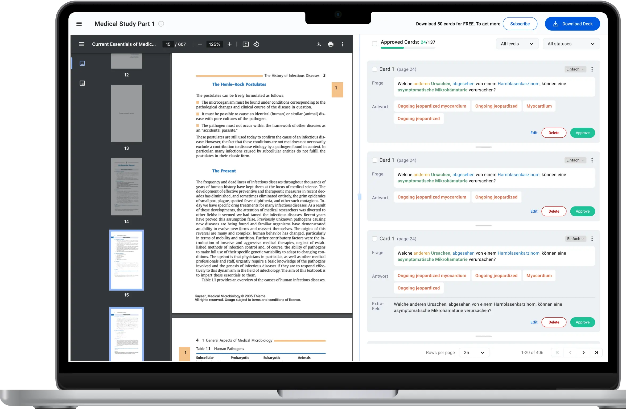The height and width of the screenshot is (409, 626).
Task: Click the 'Current Essentials of Medic...' document title
Action: point(124,44)
